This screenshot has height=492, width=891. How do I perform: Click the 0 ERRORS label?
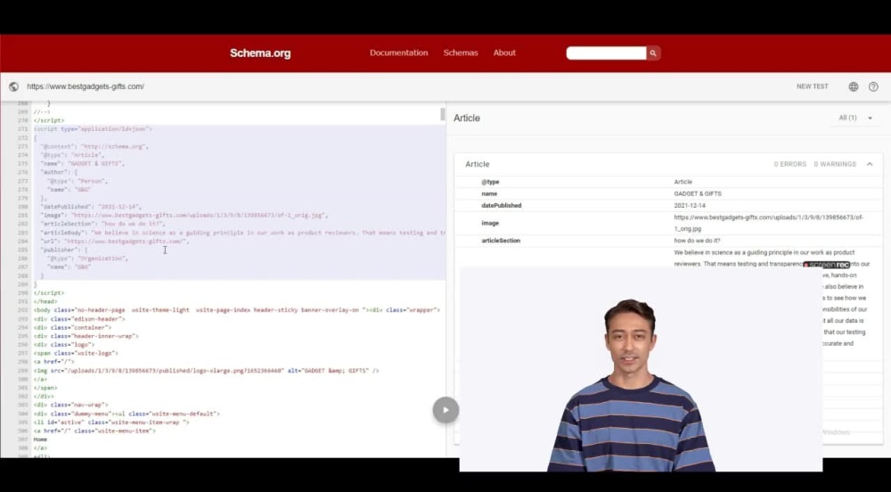click(x=789, y=164)
